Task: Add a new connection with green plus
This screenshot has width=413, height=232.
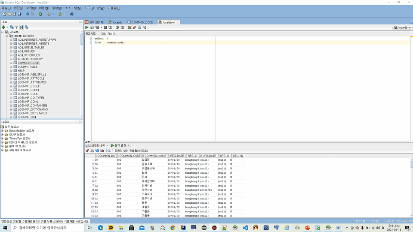Action: [3, 27]
